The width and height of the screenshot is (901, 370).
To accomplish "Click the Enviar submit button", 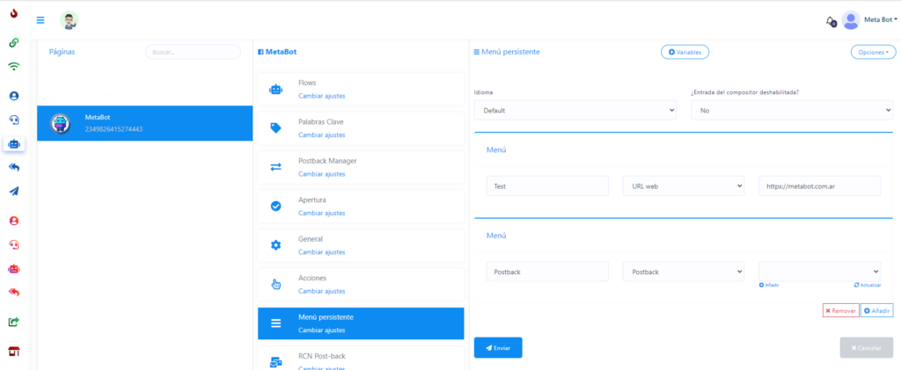I will 498,348.
